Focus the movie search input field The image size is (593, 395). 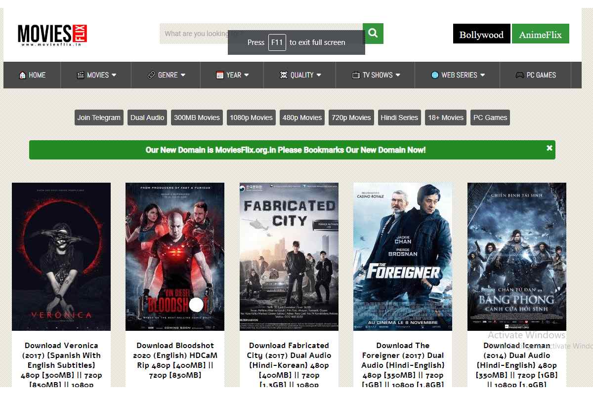(198, 34)
